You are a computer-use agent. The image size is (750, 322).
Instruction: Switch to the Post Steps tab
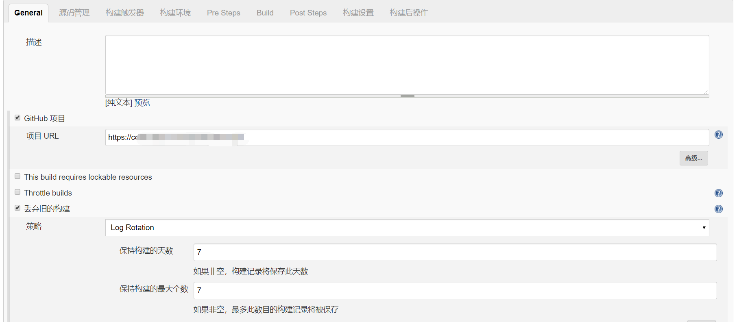point(308,13)
